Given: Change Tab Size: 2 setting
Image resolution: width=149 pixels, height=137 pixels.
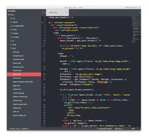Looking at the screenshot, I should tap(119, 129).
